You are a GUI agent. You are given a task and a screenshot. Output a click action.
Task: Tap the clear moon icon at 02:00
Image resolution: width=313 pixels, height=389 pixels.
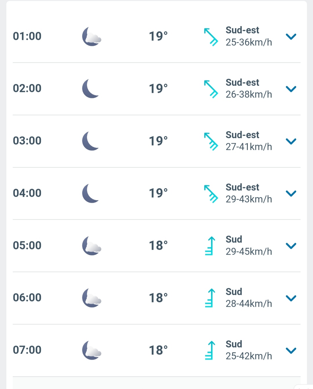tap(91, 89)
